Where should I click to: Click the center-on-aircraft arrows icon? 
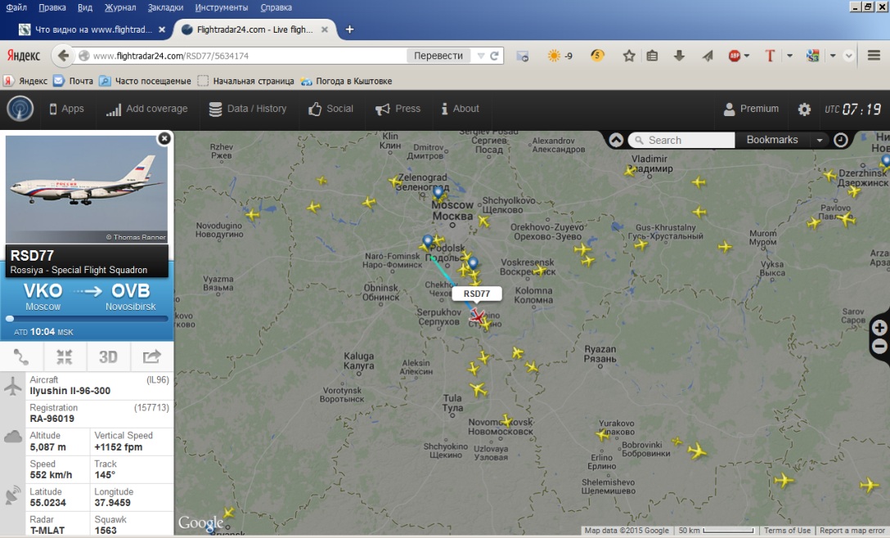pyautogui.click(x=65, y=357)
